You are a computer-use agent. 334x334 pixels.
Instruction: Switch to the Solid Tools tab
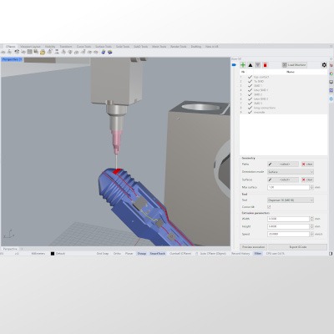tap(123, 47)
